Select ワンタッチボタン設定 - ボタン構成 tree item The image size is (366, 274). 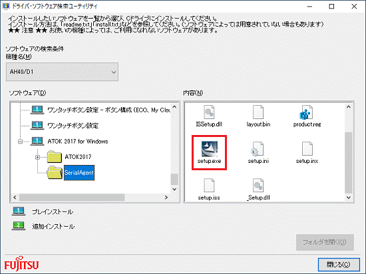pos(108,110)
